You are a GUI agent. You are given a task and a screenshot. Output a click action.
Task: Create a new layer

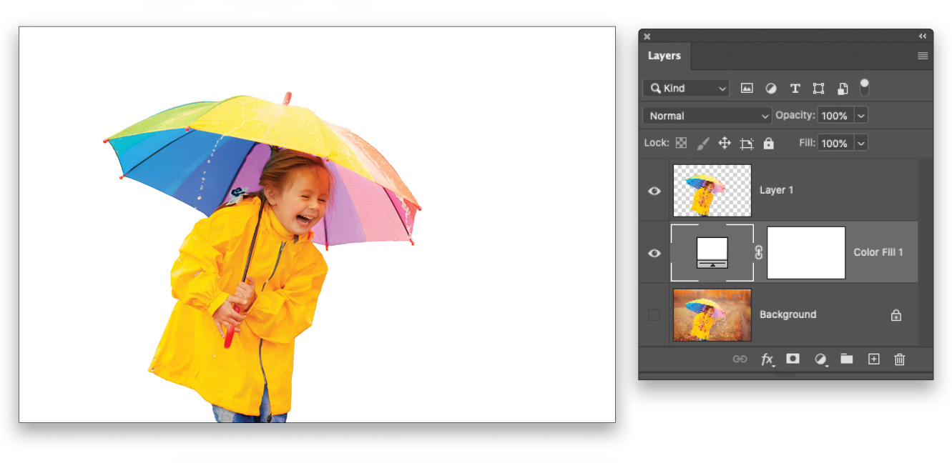tap(873, 359)
